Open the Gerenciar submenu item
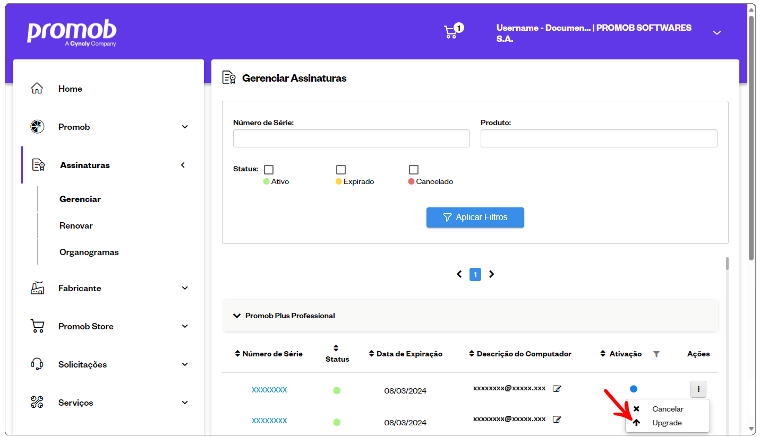Screen dimensions: 760x437 [x=80, y=199]
